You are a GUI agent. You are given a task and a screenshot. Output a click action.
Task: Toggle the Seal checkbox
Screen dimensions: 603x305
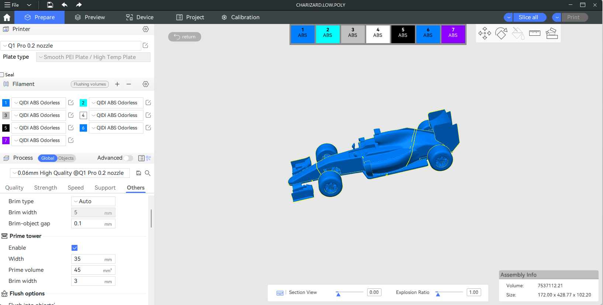coord(2,75)
